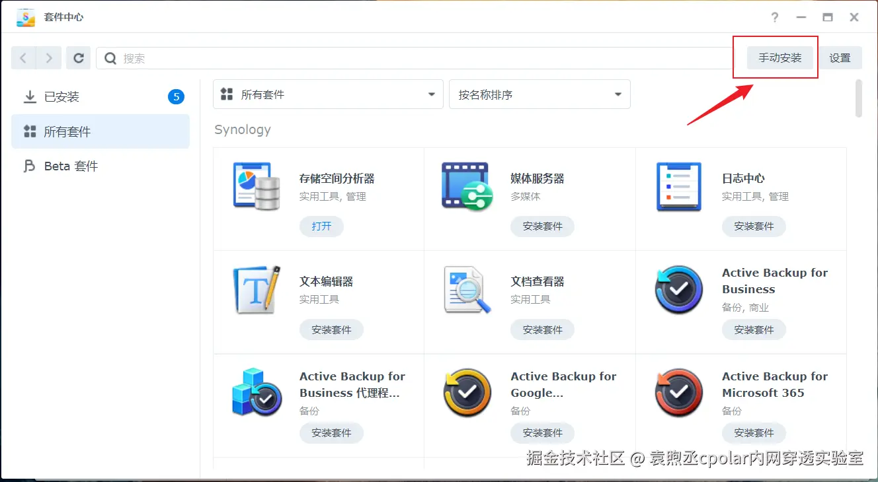
Task: Click the Active Backup for Microsoft 365 icon
Action: pyautogui.click(x=678, y=393)
